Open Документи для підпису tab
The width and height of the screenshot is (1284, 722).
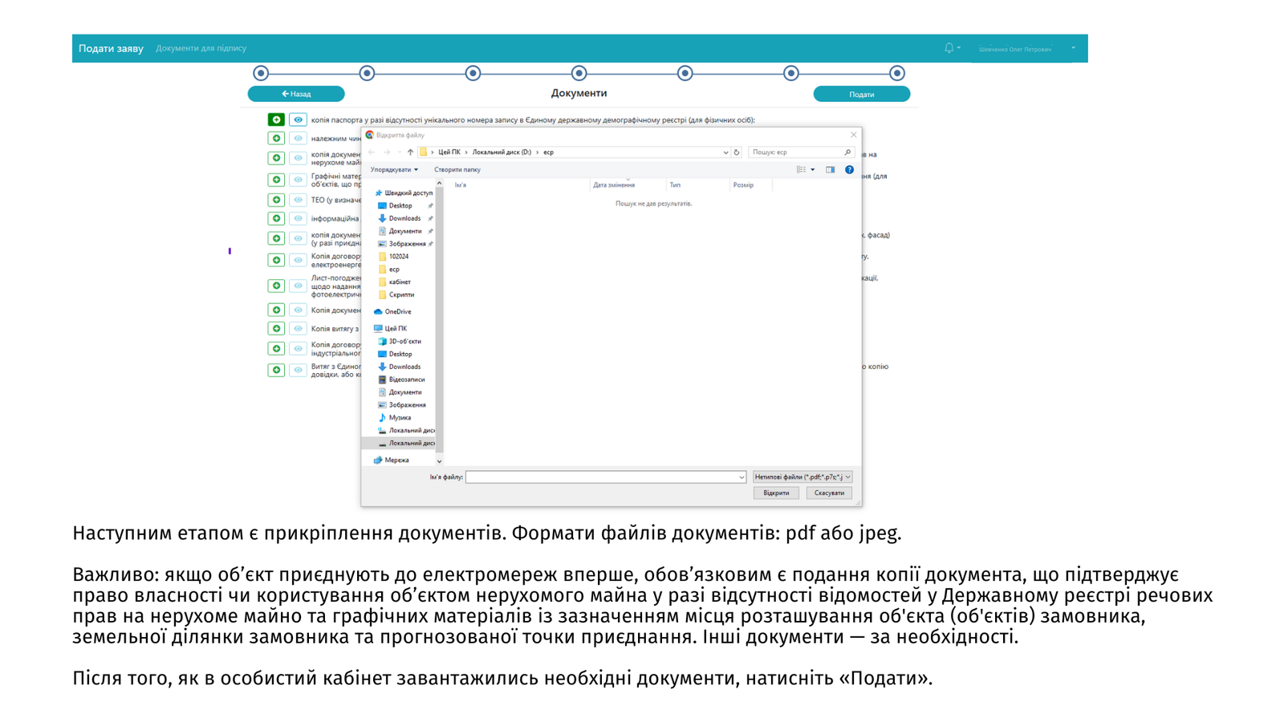pyautogui.click(x=201, y=49)
